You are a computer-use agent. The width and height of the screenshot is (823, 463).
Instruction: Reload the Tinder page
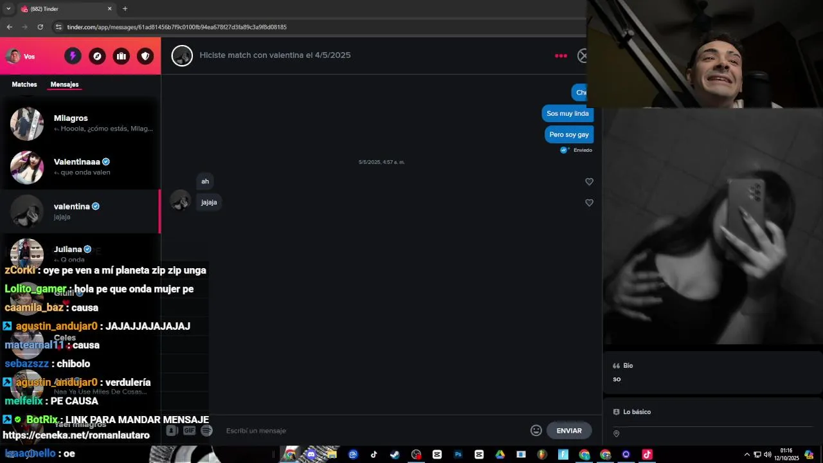pos(40,27)
